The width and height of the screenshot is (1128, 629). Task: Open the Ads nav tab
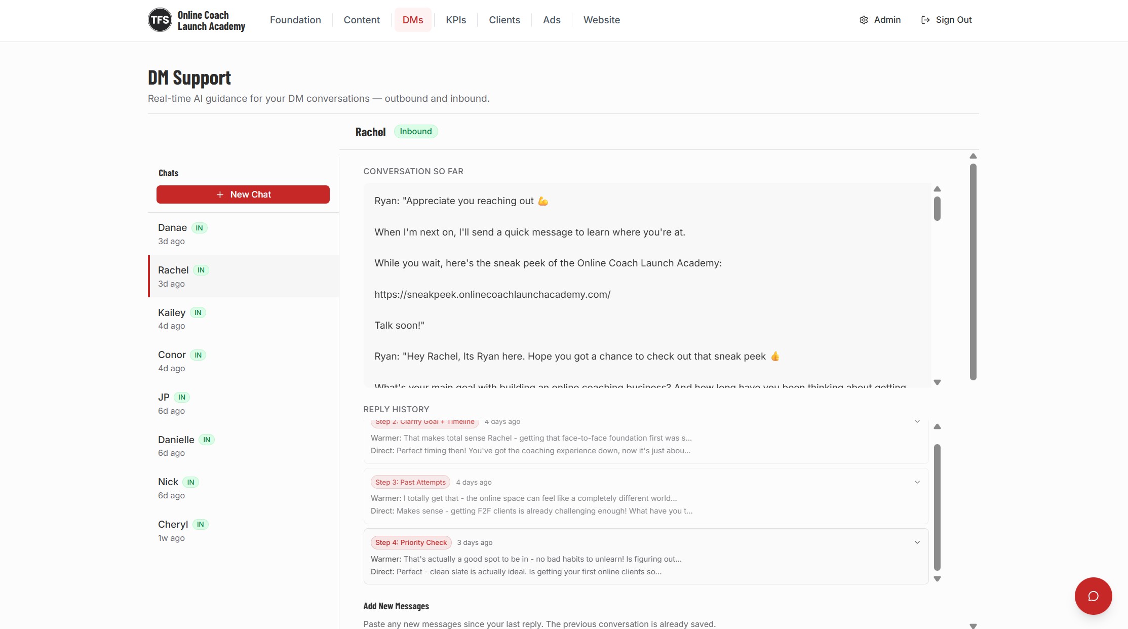[552, 20]
